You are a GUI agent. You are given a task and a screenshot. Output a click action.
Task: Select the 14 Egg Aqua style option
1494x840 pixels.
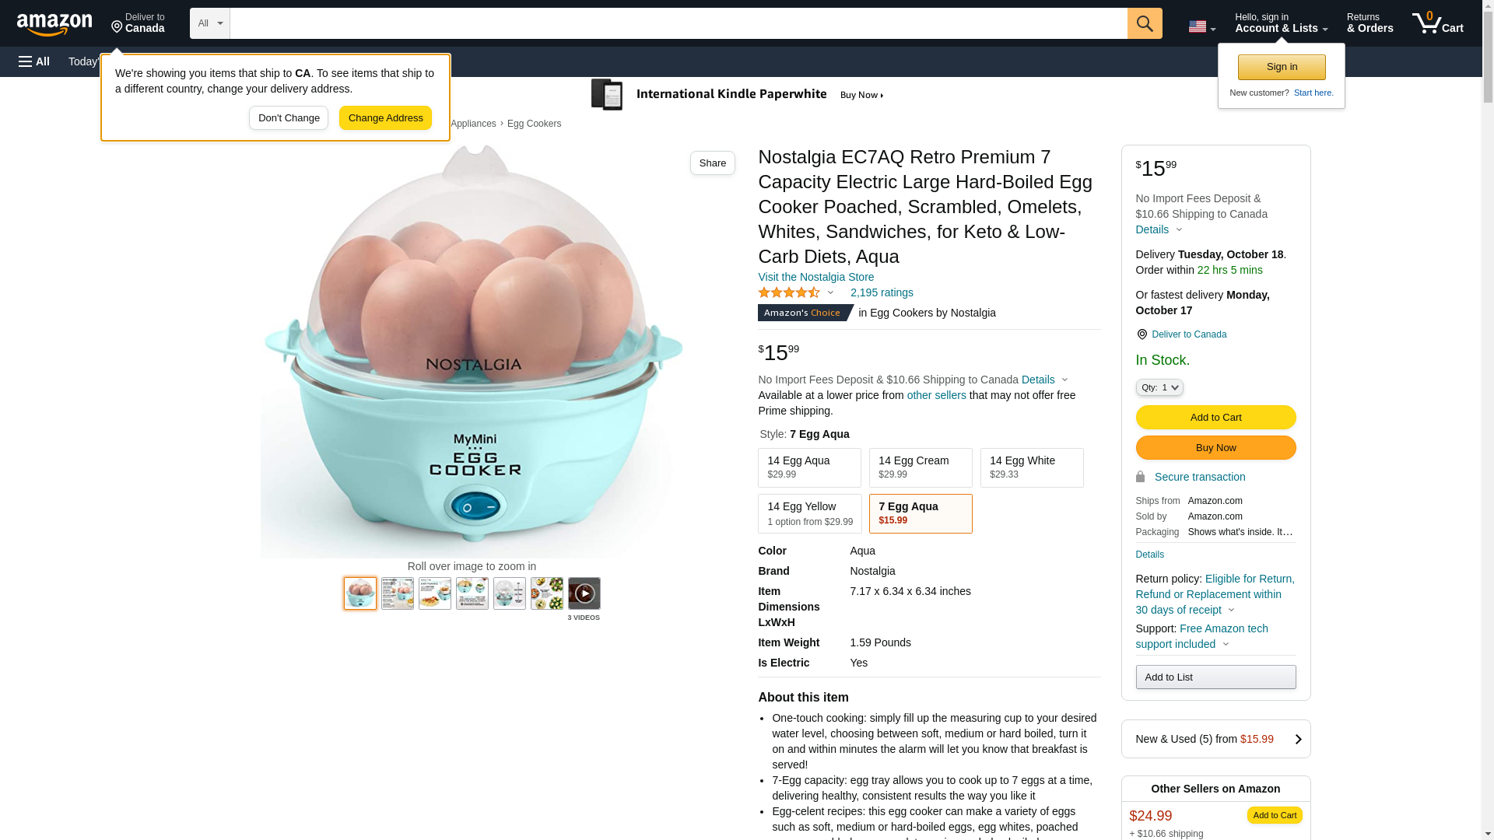[809, 467]
